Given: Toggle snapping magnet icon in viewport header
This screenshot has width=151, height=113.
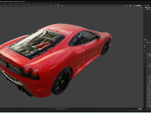Looking at the screenshot, I should 58,6.
